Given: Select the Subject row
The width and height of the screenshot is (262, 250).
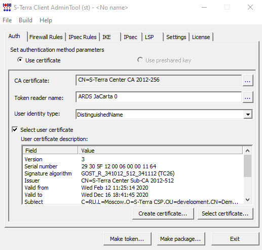Looking at the screenshot, I should pos(133,201).
